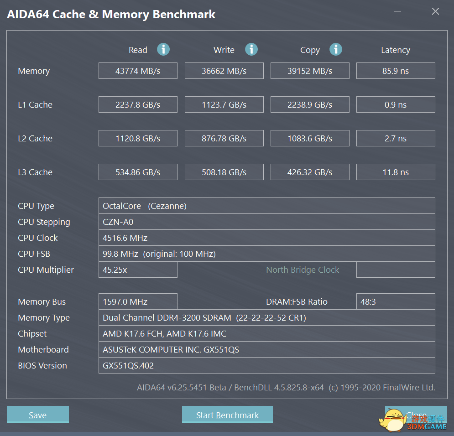
Task: Click the empty North Bridge Clock field
Action: (x=396, y=270)
